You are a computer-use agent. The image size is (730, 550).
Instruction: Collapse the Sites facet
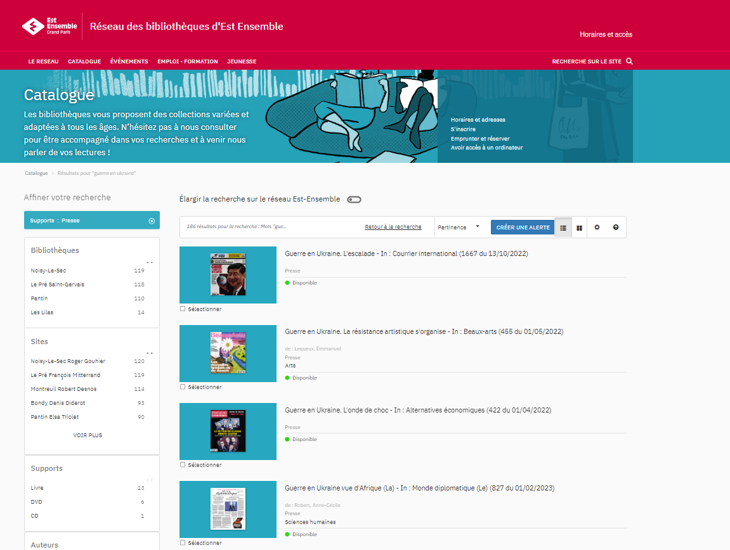click(150, 353)
